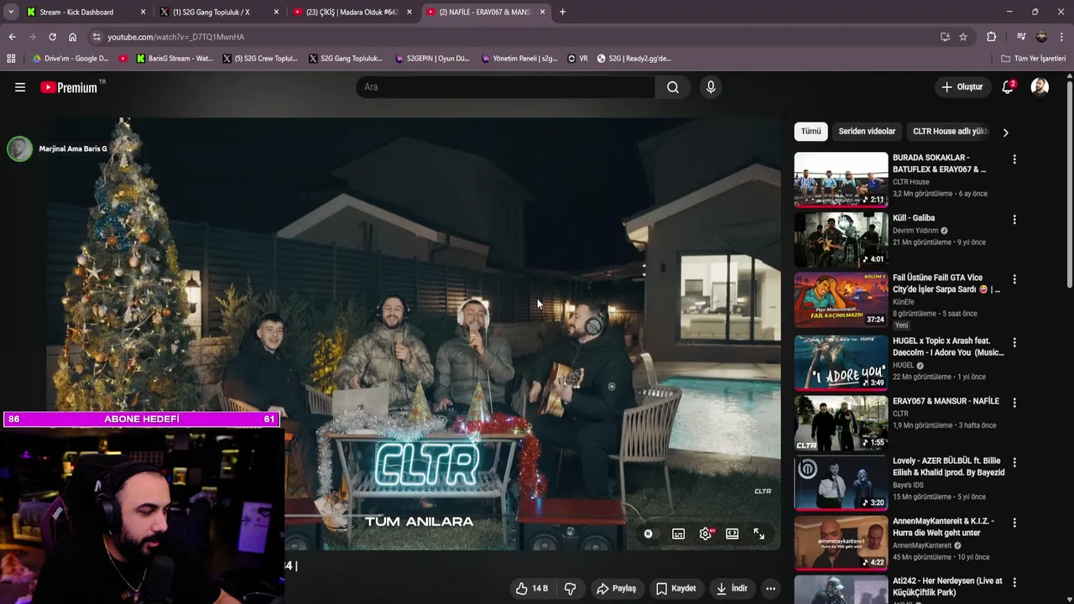Click the browser address bar URL

[175, 37]
